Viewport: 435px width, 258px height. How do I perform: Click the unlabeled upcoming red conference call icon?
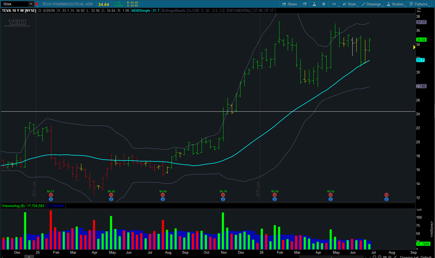387,195
